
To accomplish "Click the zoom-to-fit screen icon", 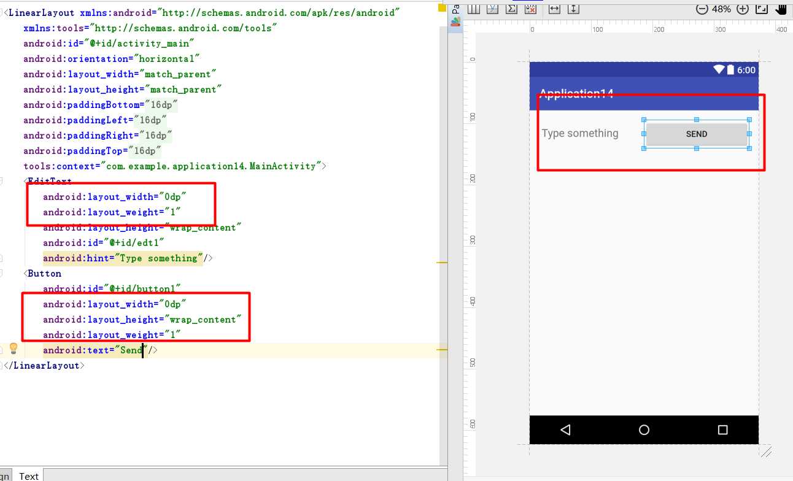I will point(762,9).
